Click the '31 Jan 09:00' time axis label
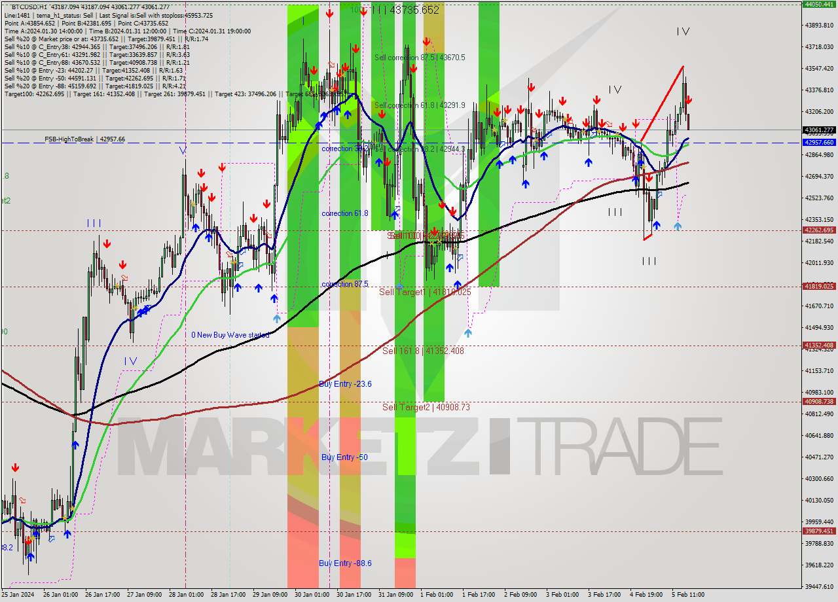 click(x=396, y=595)
